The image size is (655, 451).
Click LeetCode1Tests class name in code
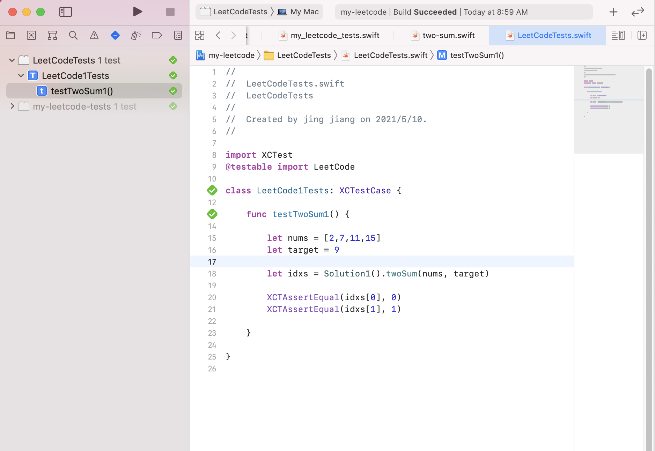pos(293,191)
